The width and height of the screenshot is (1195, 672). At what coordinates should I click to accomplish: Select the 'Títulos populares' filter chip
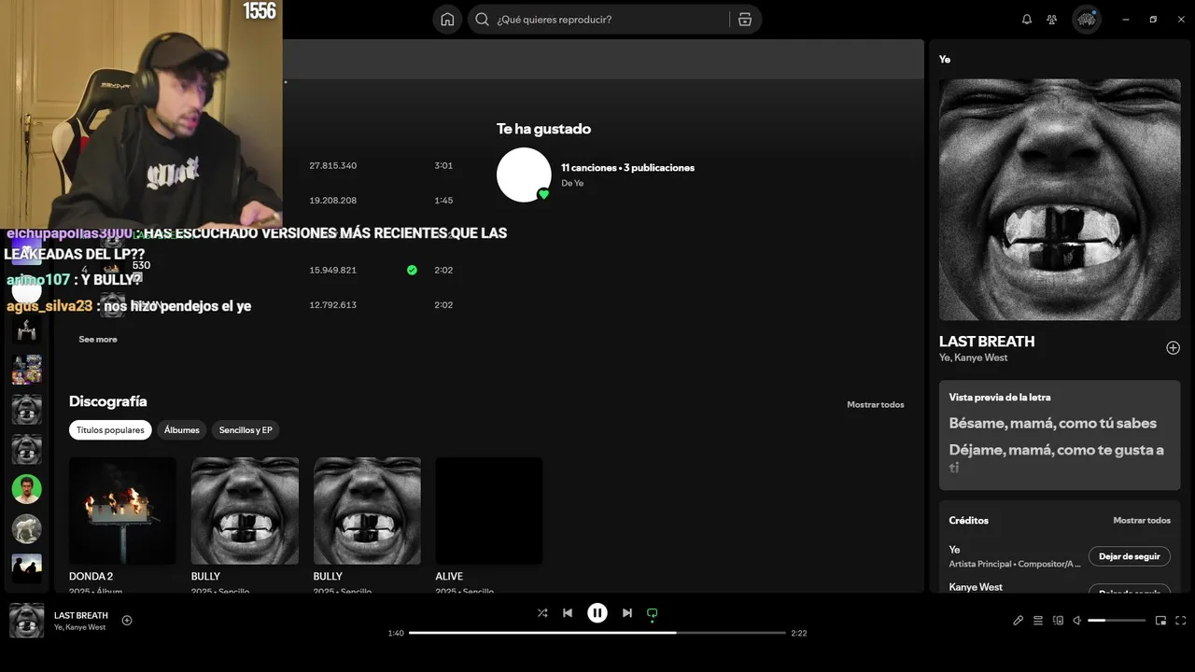point(110,430)
